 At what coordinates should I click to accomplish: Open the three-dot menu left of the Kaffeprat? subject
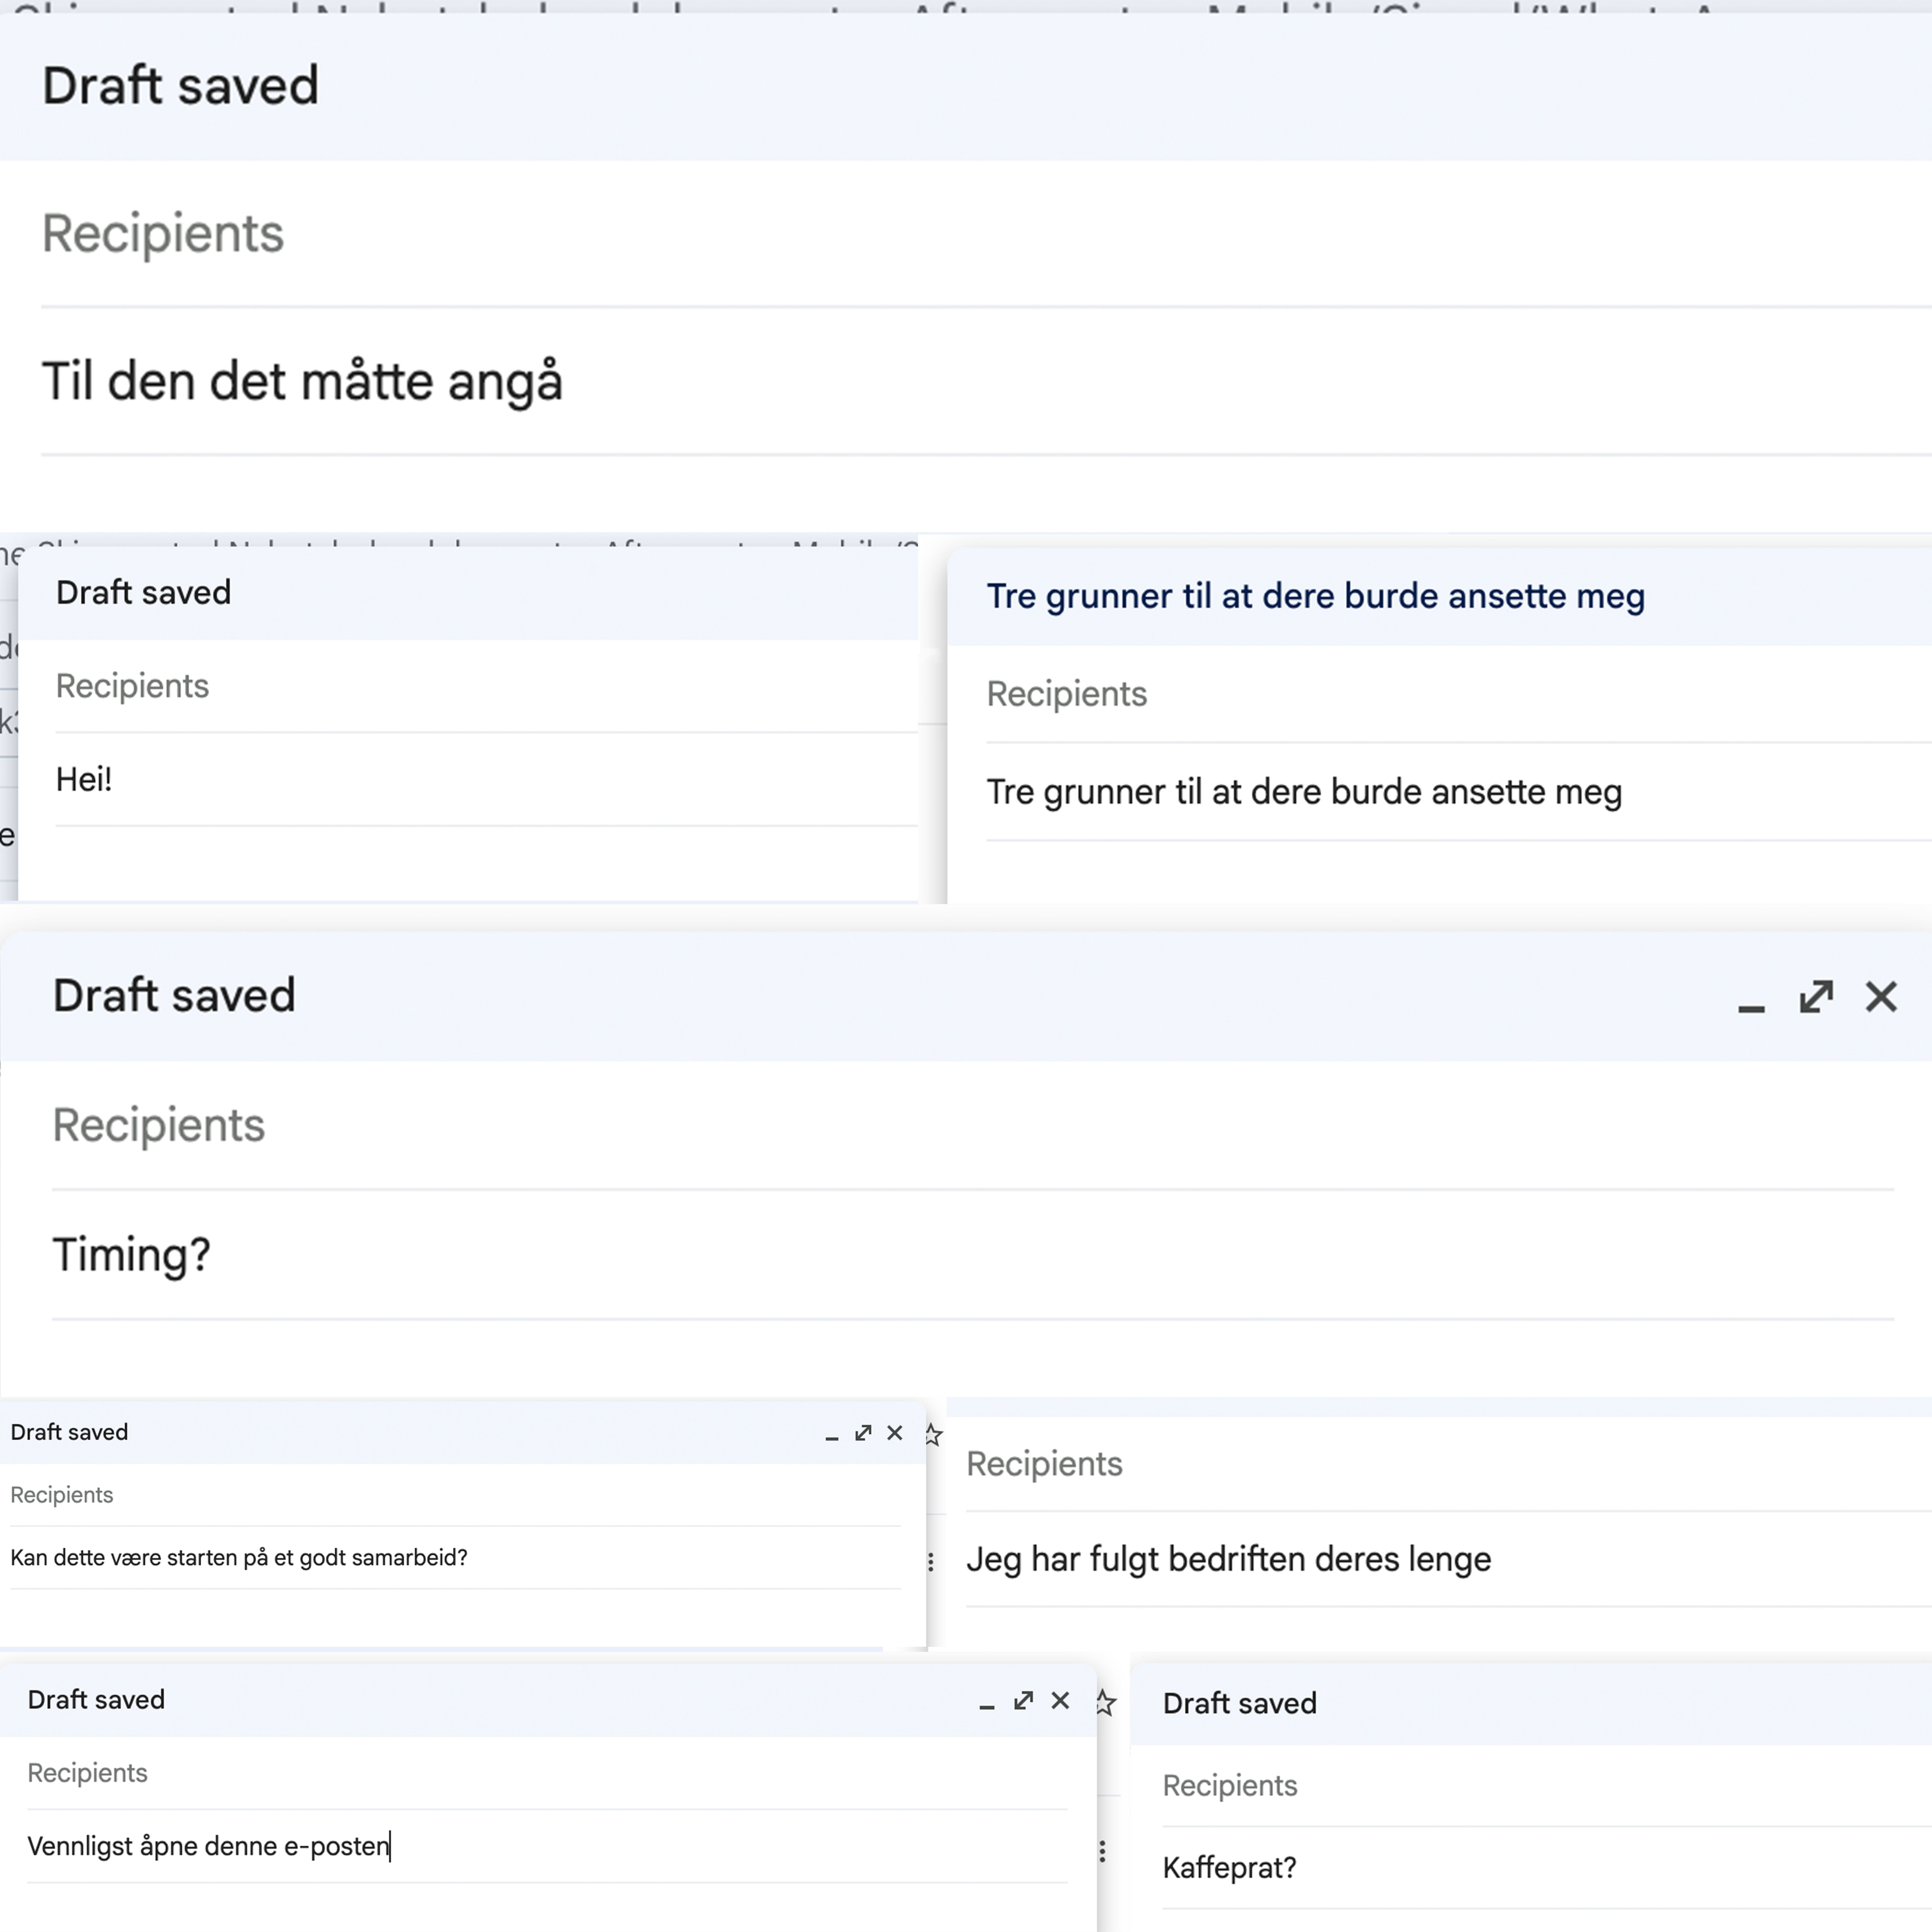coord(1102,1852)
